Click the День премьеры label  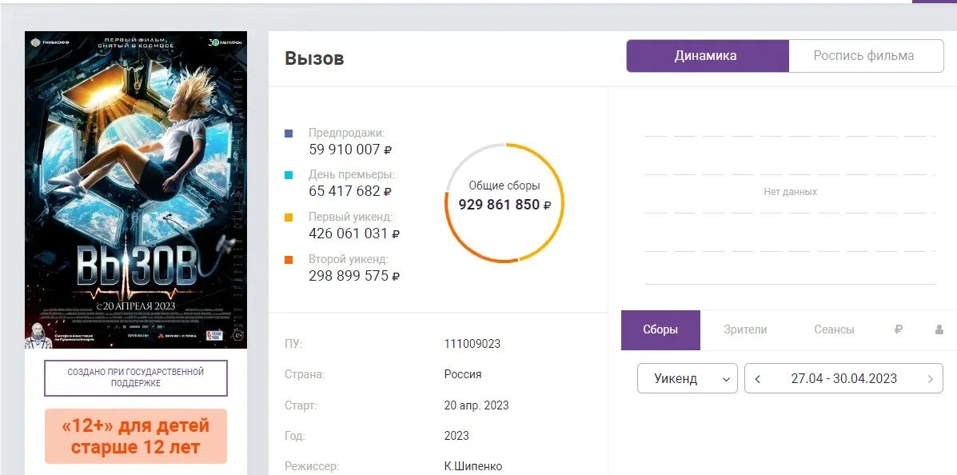[352, 175]
